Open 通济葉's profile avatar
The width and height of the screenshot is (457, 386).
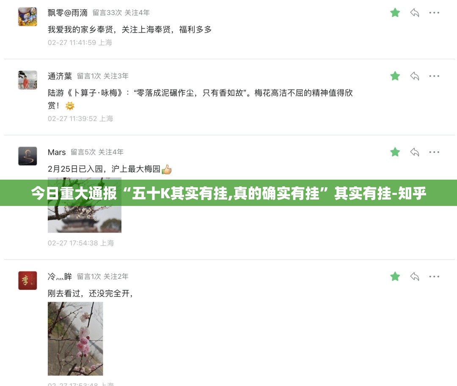pyautogui.click(x=28, y=80)
